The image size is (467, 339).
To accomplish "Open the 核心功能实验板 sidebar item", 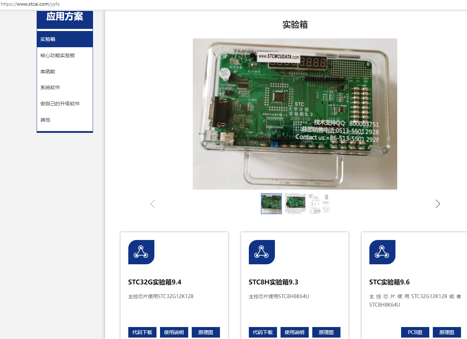I will (65, 55).
